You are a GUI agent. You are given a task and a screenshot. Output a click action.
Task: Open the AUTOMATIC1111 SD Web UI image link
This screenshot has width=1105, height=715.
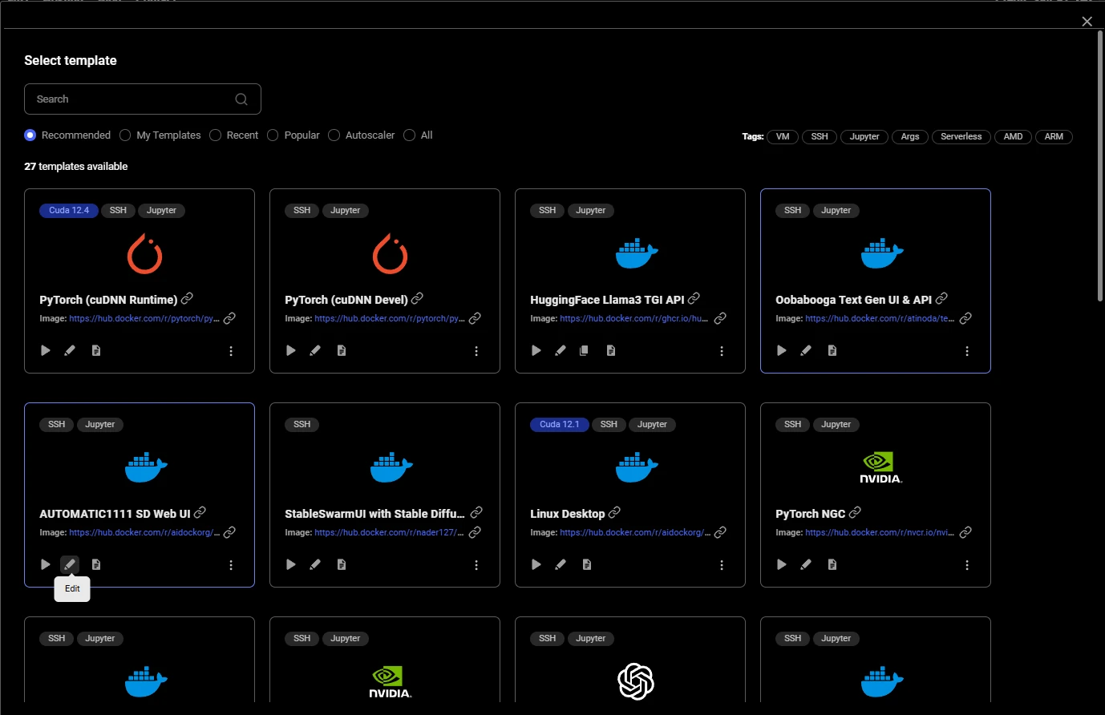[144, 533]
